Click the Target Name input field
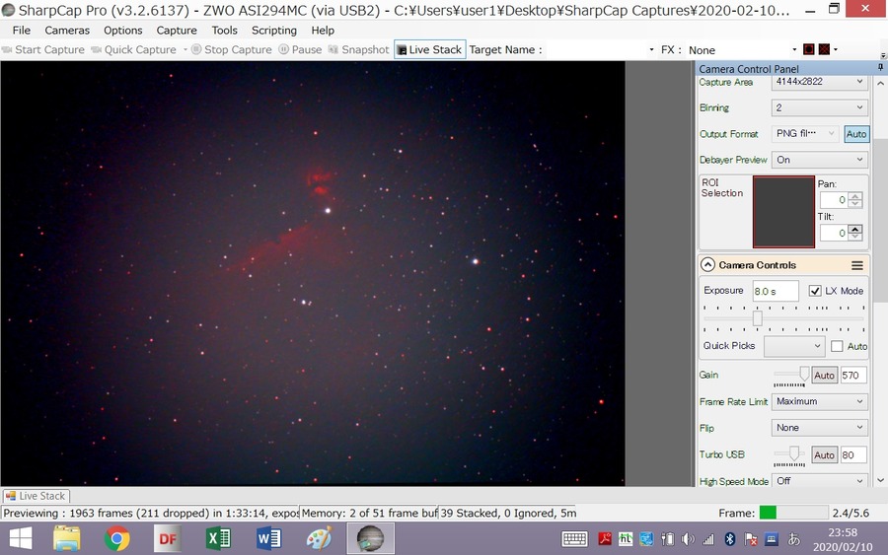Viewport: 888px width, 555px height. point(595,50)
